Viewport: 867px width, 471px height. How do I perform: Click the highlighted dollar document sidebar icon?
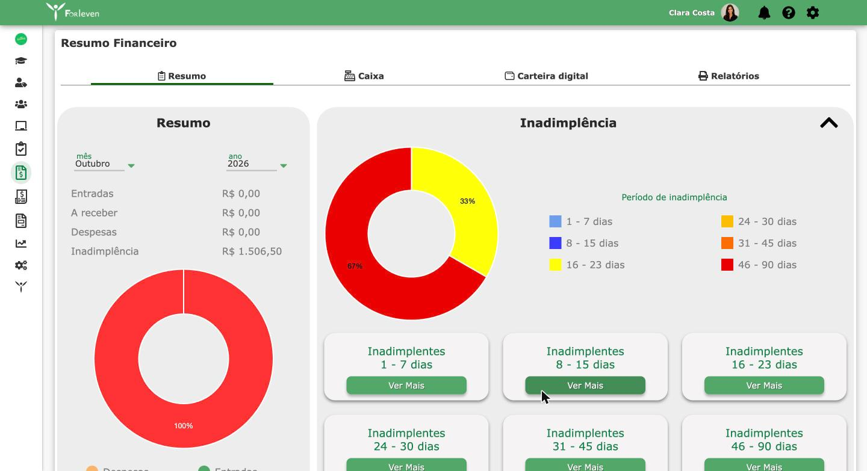pos(21,173)
